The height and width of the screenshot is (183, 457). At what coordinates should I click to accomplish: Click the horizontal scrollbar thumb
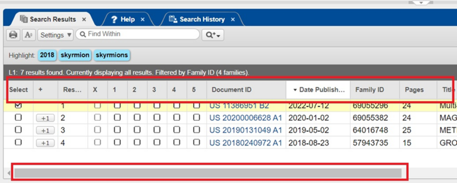click(207, 173)
